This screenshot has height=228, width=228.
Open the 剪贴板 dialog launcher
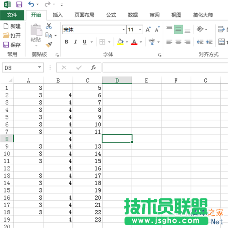(57, 55)
